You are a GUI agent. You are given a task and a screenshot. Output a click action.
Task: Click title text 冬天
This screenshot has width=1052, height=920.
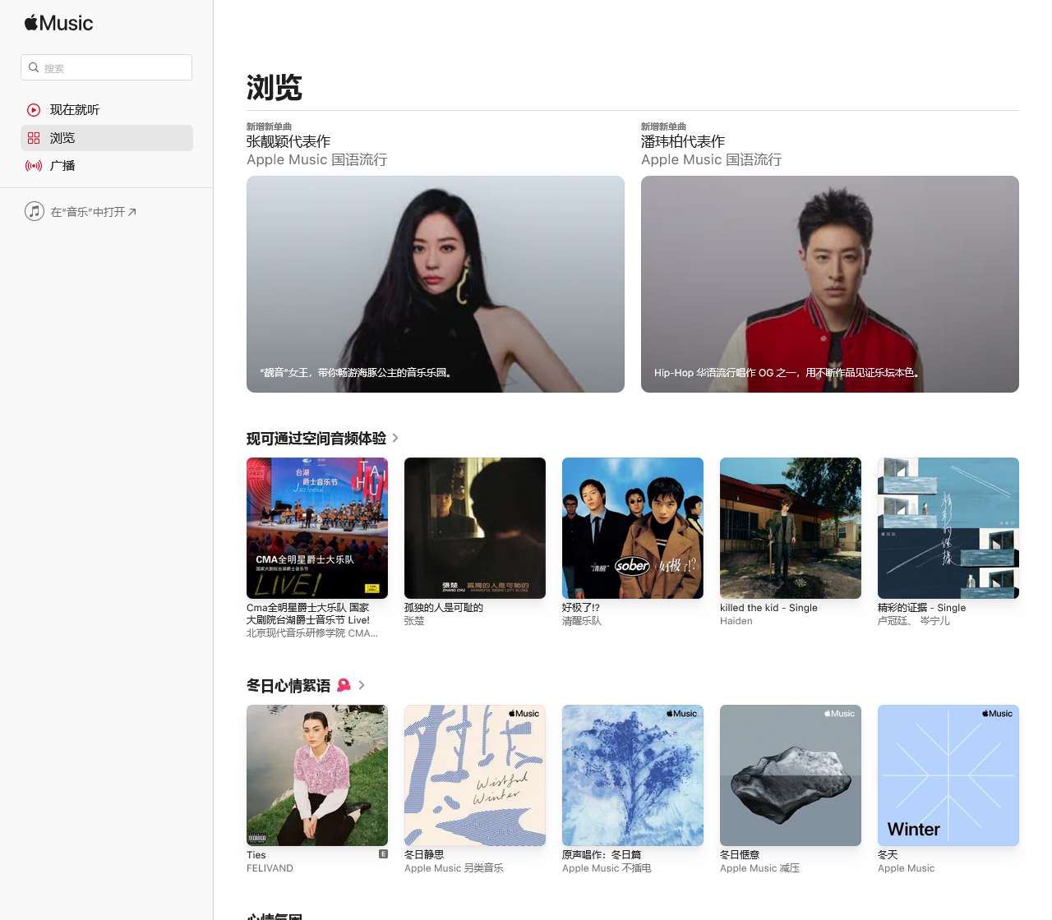[x=888, y=855]
